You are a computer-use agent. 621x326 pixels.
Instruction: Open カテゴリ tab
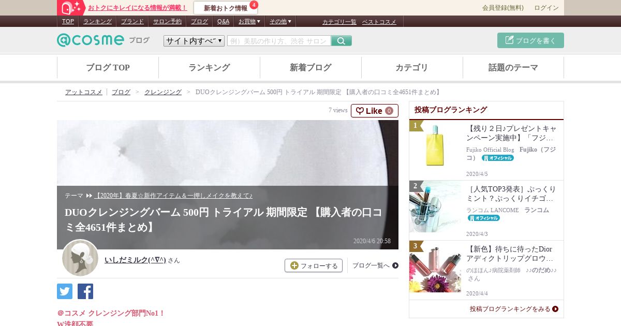[x=412, y=68]
